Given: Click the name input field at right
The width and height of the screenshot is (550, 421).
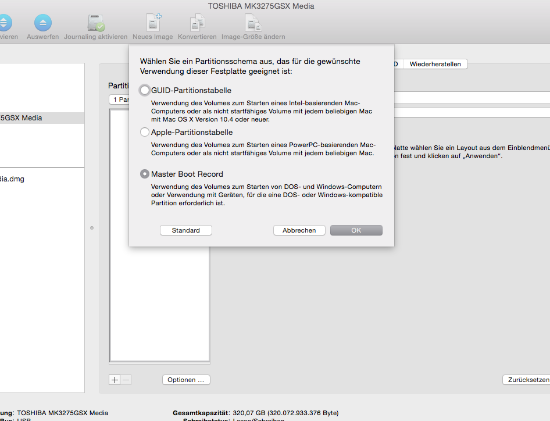Looking at the screenshot, I should coord(472,98).
